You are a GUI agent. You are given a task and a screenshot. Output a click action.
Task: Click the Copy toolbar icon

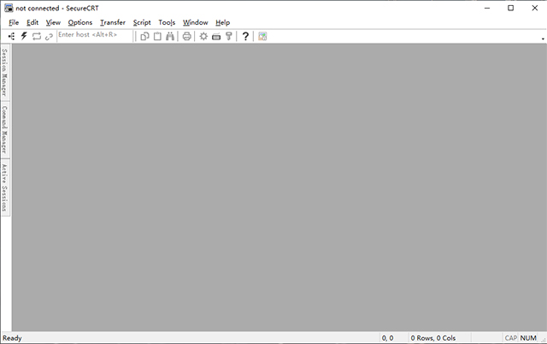click(144, 36)
